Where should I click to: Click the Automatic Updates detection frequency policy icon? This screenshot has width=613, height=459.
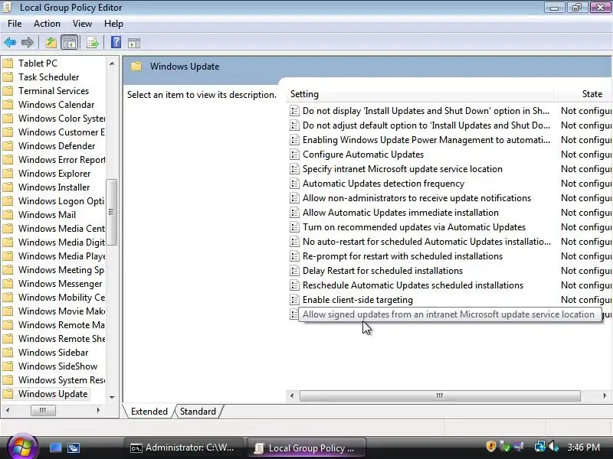[294, 184]
